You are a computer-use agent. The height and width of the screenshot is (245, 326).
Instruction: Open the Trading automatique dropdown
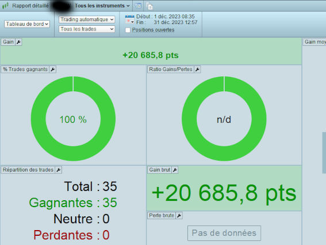point(87,20)
